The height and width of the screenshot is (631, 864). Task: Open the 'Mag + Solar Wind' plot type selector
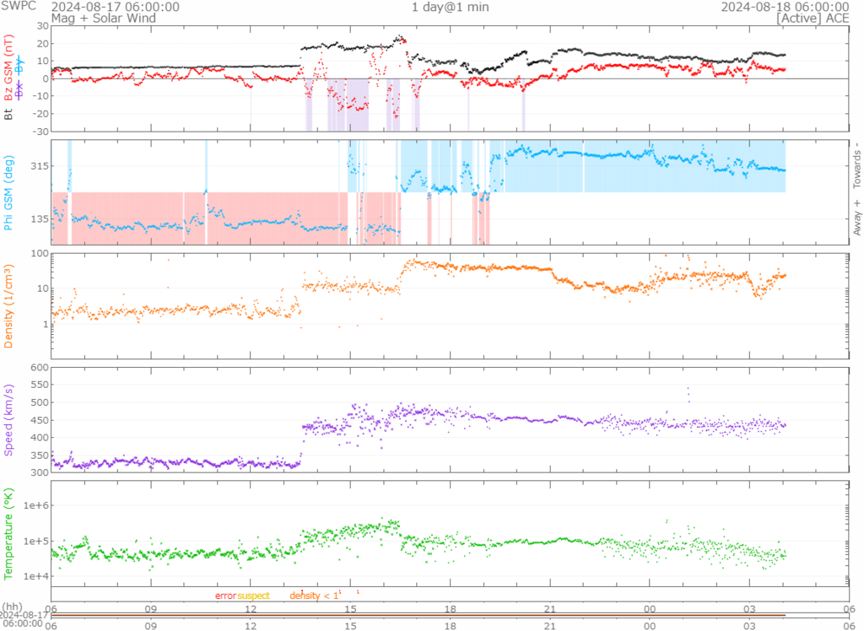(x=94, y=17)
